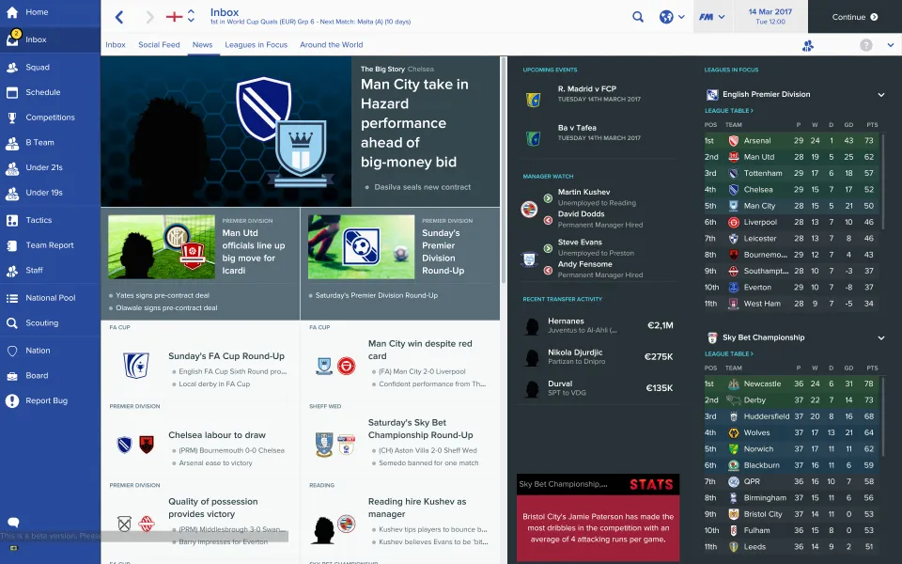The image size is (902, 564).
Task: Open the Premier Division League Table link
Action: point(729,111)
